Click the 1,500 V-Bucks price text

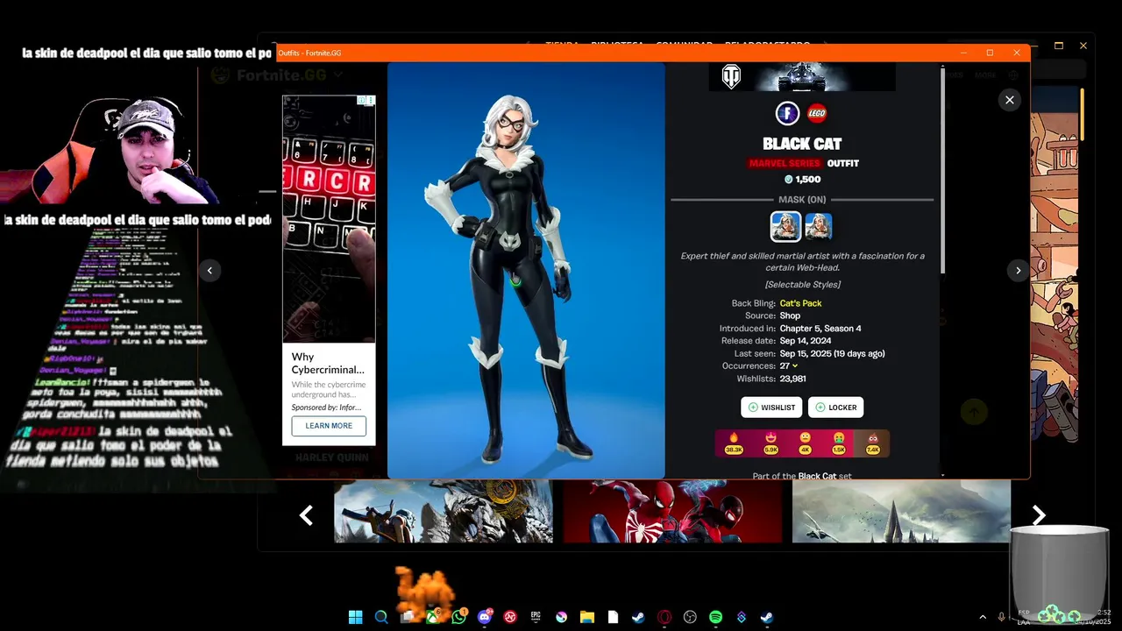point(802,180)
